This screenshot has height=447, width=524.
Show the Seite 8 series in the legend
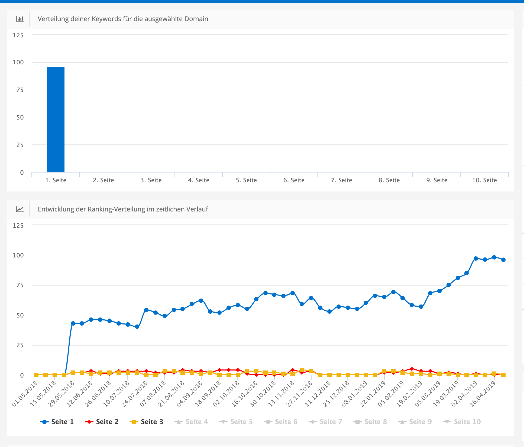370,422
